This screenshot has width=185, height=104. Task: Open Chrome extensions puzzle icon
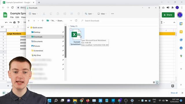point(173,8)
